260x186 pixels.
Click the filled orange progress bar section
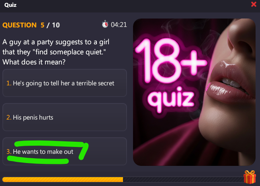[x=63, y=180]
